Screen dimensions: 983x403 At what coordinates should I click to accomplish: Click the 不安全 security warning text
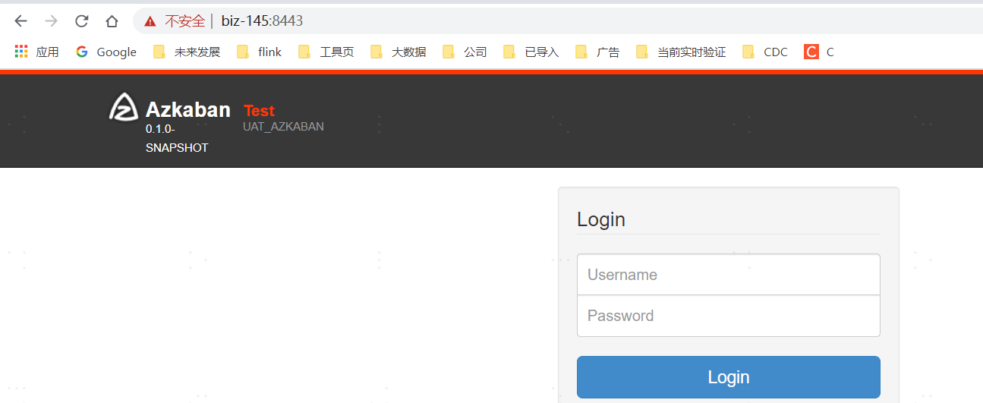(184, 21)
